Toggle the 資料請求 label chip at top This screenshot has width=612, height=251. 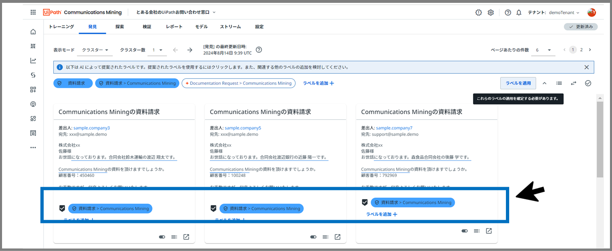click(73, 83)
